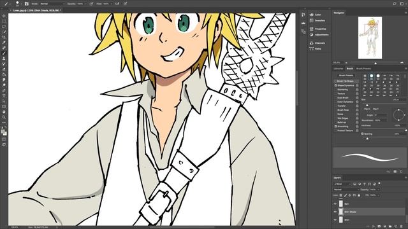This screenshot has height=229, width=408.
Task: Enable the Scattering option checkbox
Action: click(x=336, y=89)
